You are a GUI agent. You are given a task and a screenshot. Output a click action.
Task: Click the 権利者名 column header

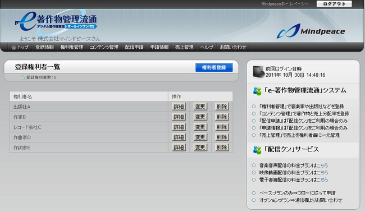click(x=89, y=96)
